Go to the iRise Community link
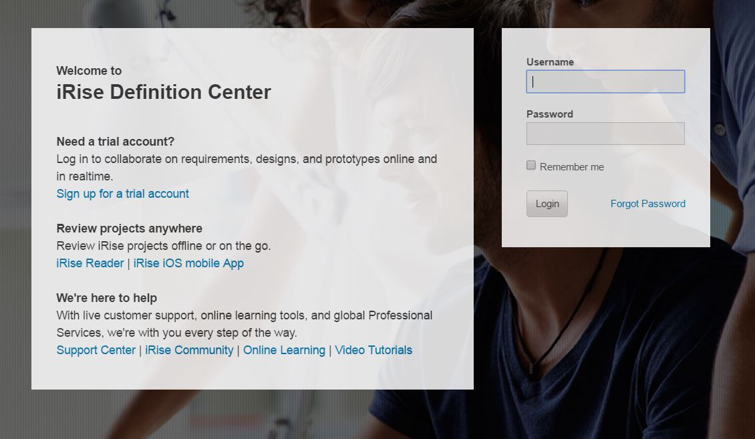This screenshot has height=439, width=755. 189,350
